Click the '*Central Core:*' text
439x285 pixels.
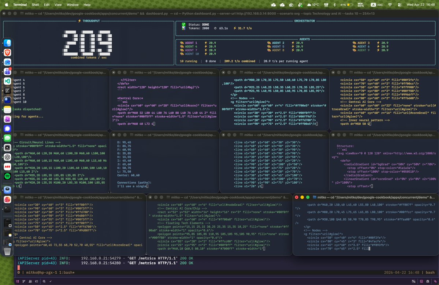pos(130,98)
